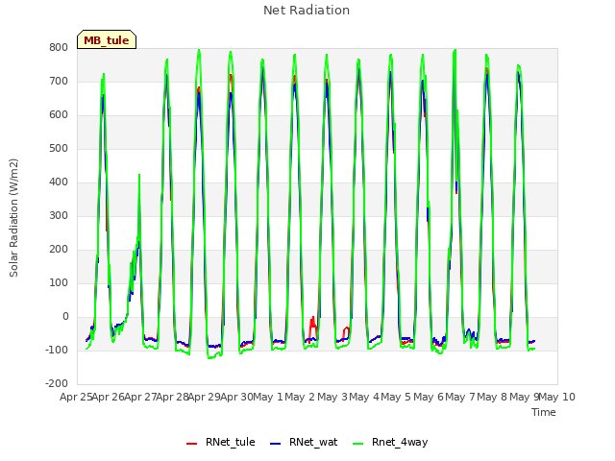This screenshot has height=461, width=615.
Task: Click the May 10 x-axis date label
Action: click(x=556, y=397)
